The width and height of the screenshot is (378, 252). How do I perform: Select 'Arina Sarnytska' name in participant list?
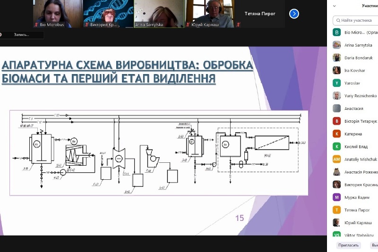358,45
